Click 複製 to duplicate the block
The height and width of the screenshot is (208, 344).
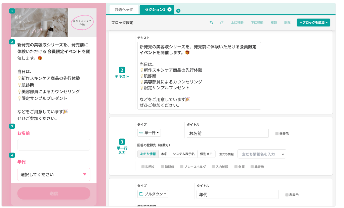[x=273, y=23]
